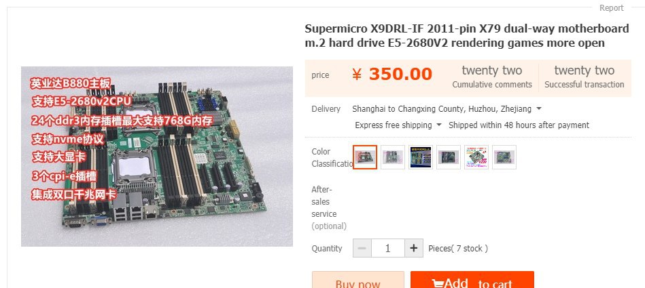Viewport: 645px width, 288px height.
Task: Click the ¥350.00 price
Action: [x=392, y=75]
